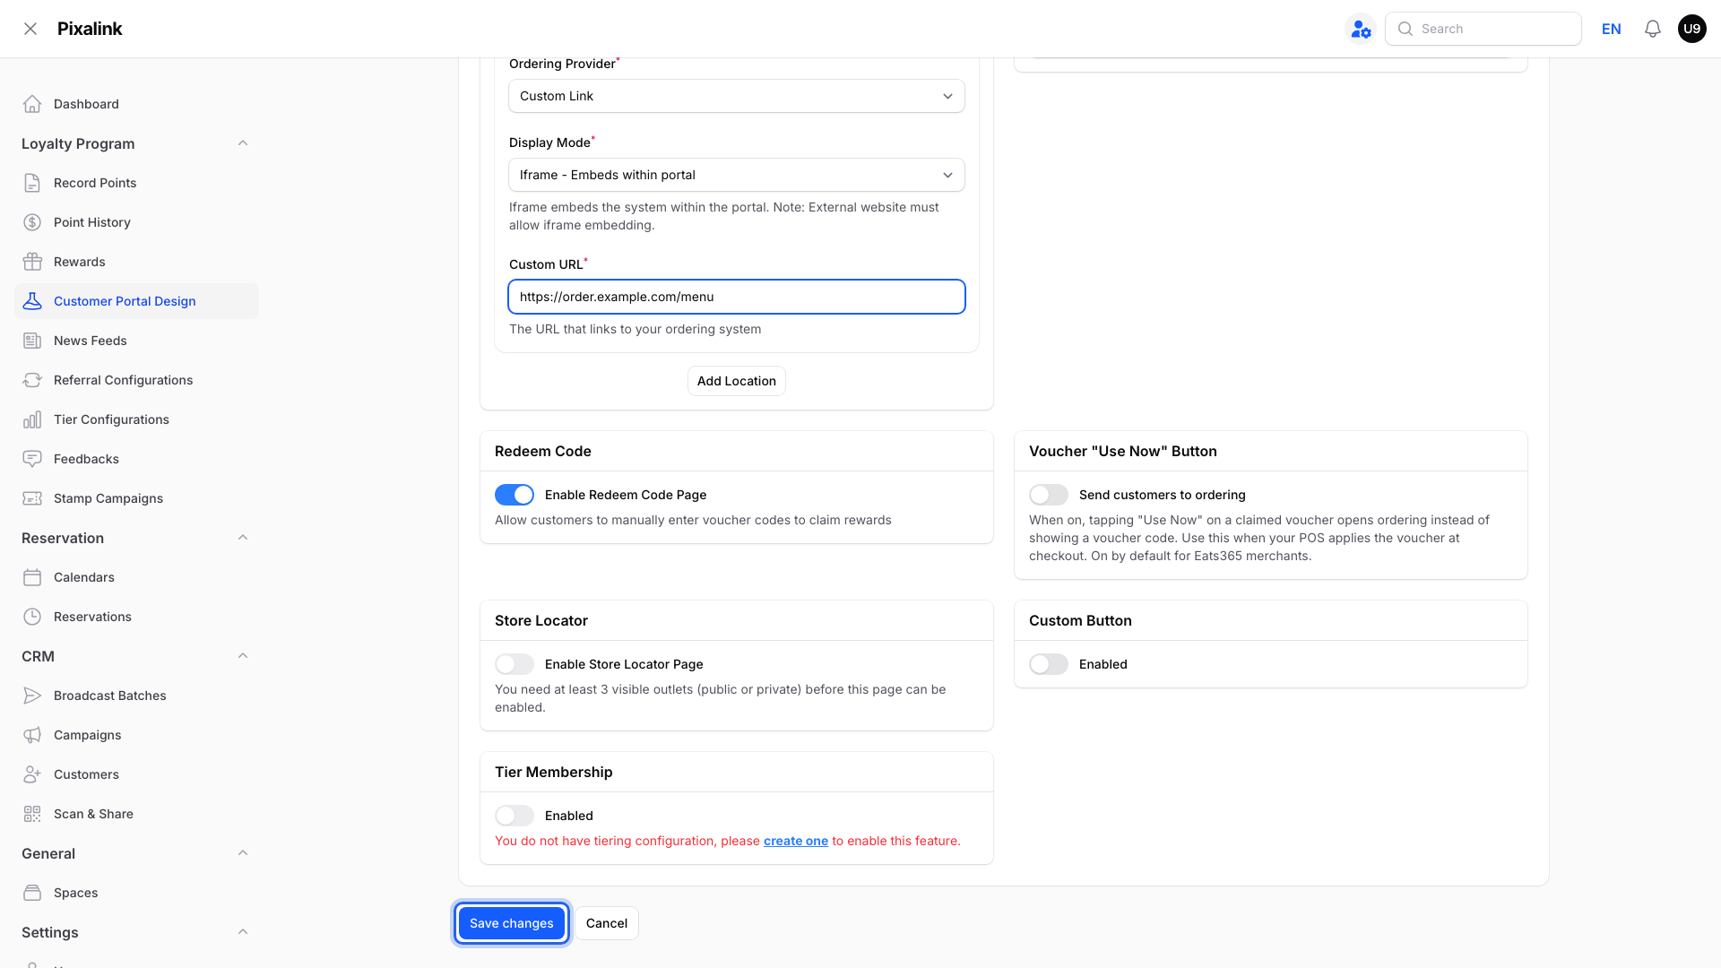Image resolution: width=1721 pixels, height=968 pixels.
Task: Toggle Tier Membership Enabled switch
Action: pos(515,816)
